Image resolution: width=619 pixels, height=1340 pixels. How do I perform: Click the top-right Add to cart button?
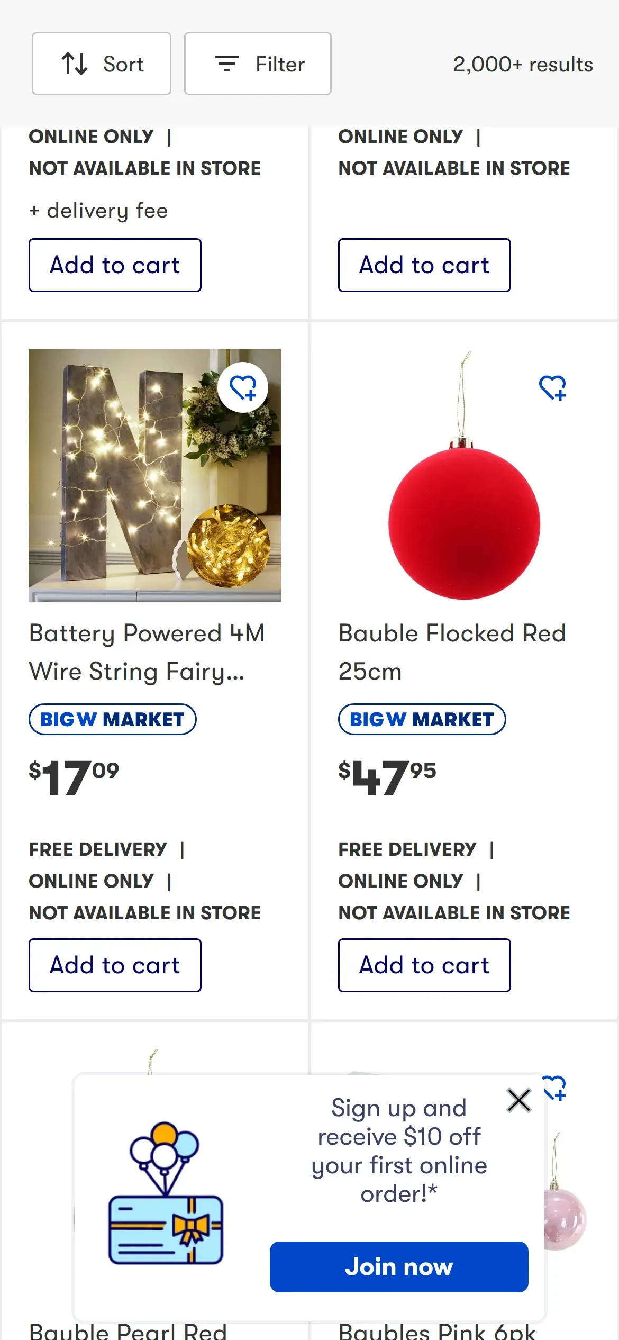pyautogui.click(x=424, y=265)
